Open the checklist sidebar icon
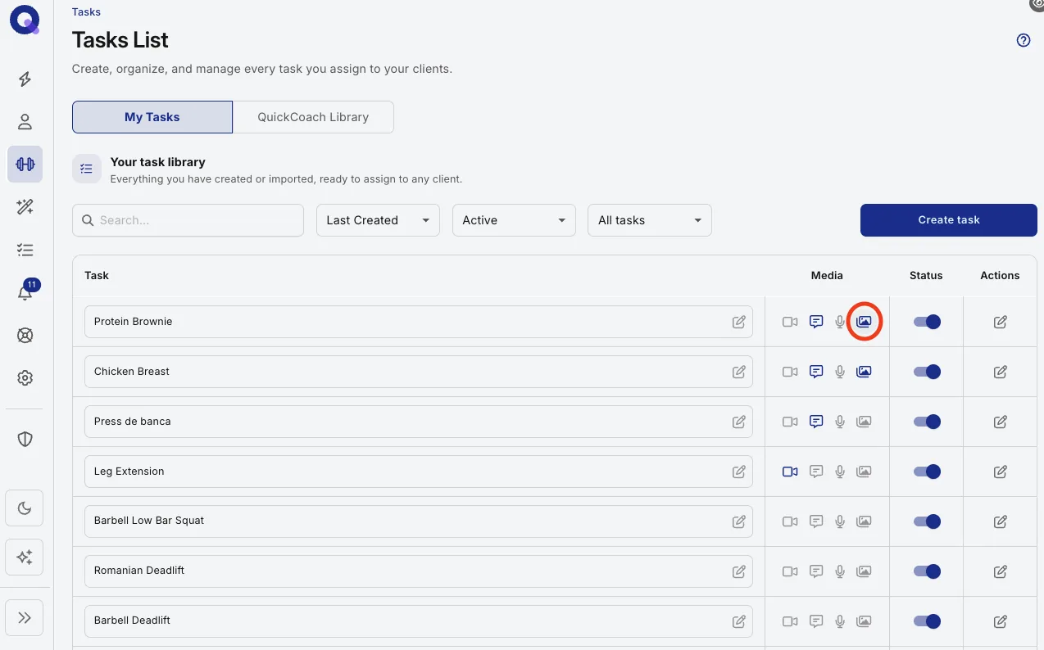Screen dimensions: 1044x650 [25, 250]
